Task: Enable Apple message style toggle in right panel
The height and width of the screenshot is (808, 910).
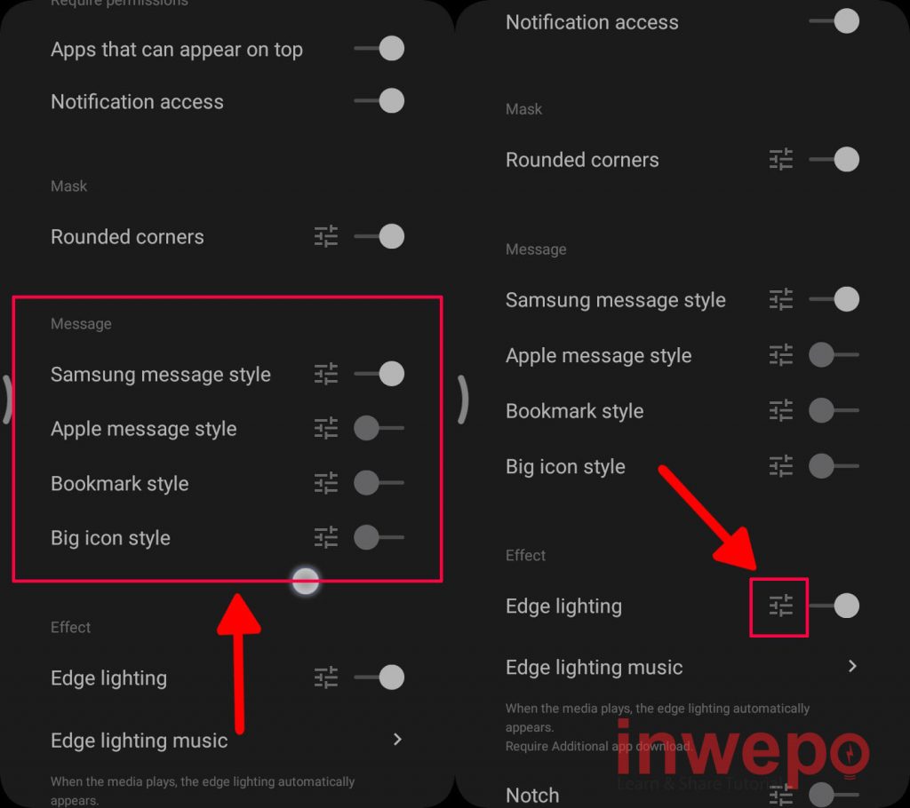Action: click(x=834, y=354)
